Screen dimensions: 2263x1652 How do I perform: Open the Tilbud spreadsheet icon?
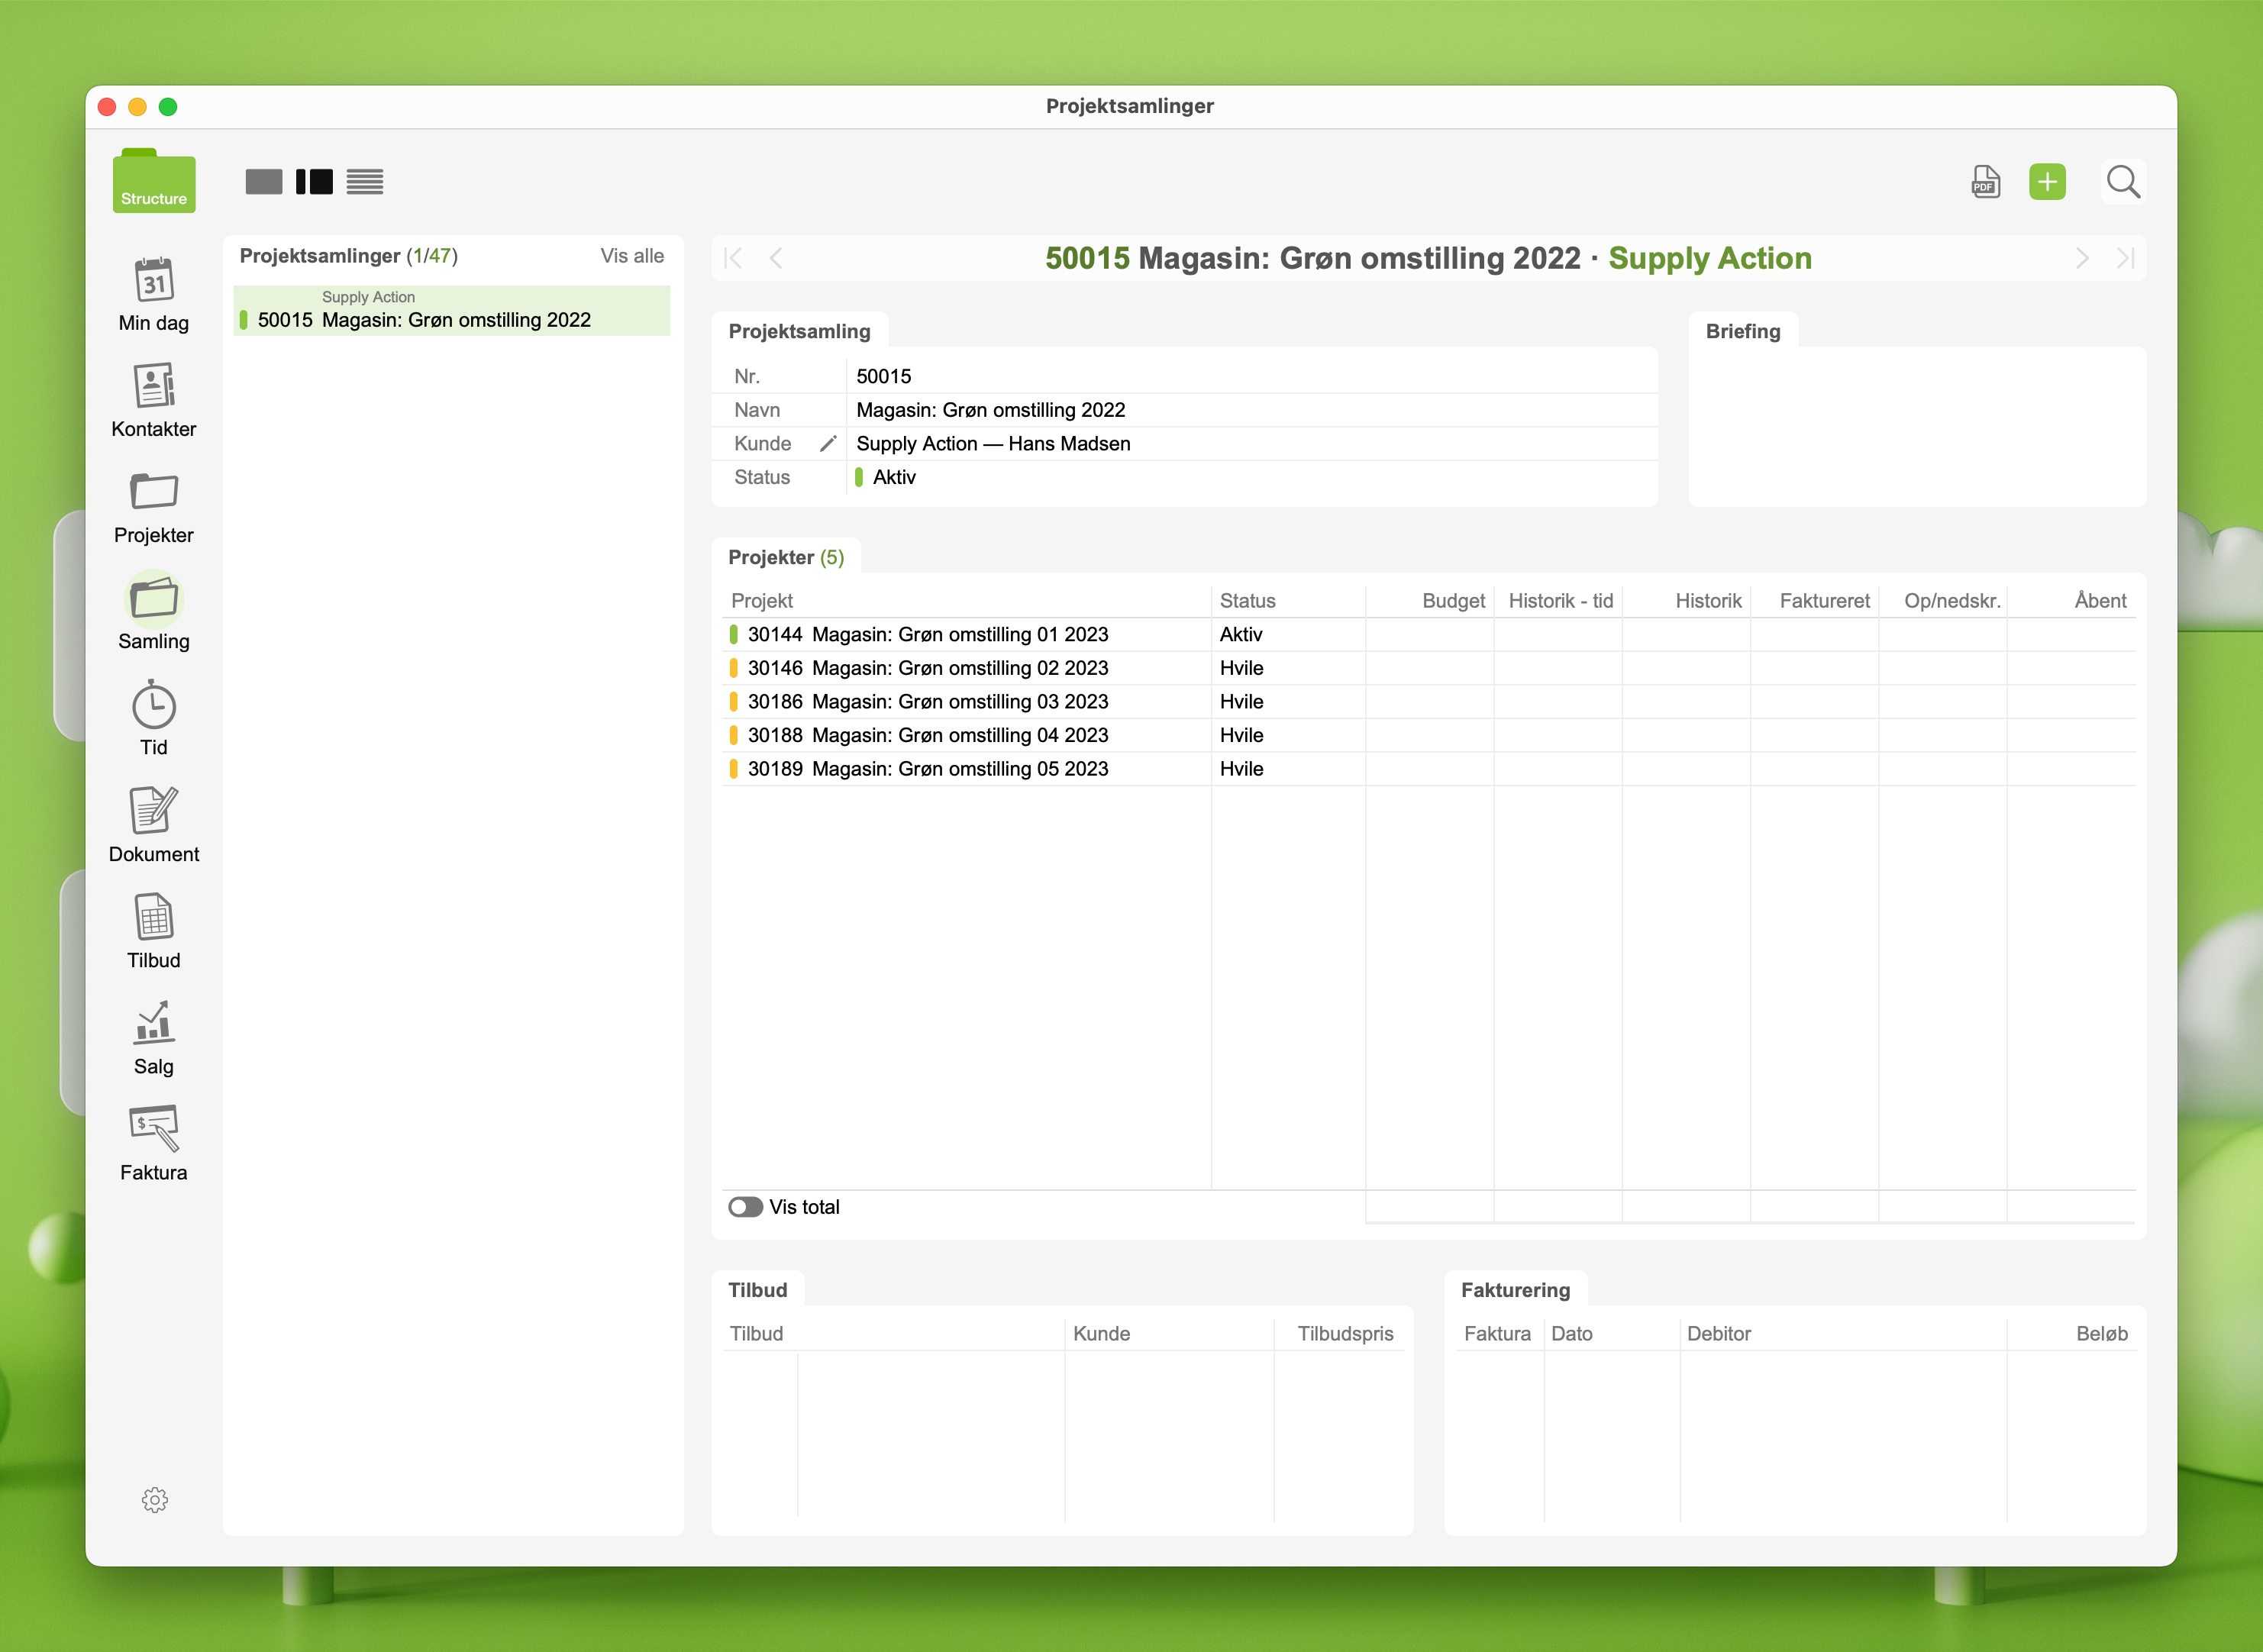[x=154, y=917]
